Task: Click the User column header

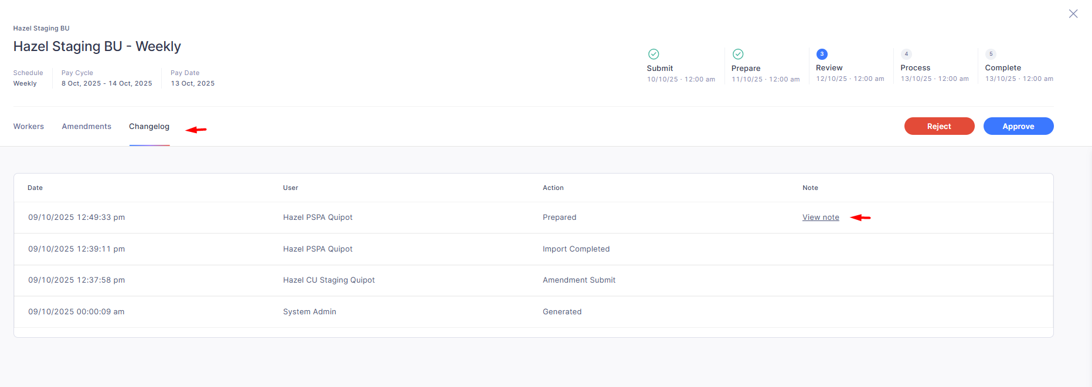Action: (291, 188)
